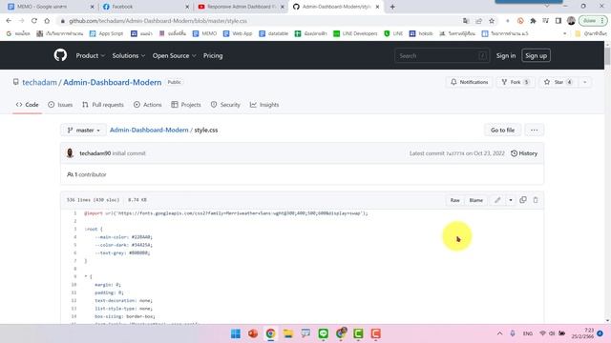Open Chrome tab search chevron
Viewport: 611px width, 343px height.
click(547, 7)
